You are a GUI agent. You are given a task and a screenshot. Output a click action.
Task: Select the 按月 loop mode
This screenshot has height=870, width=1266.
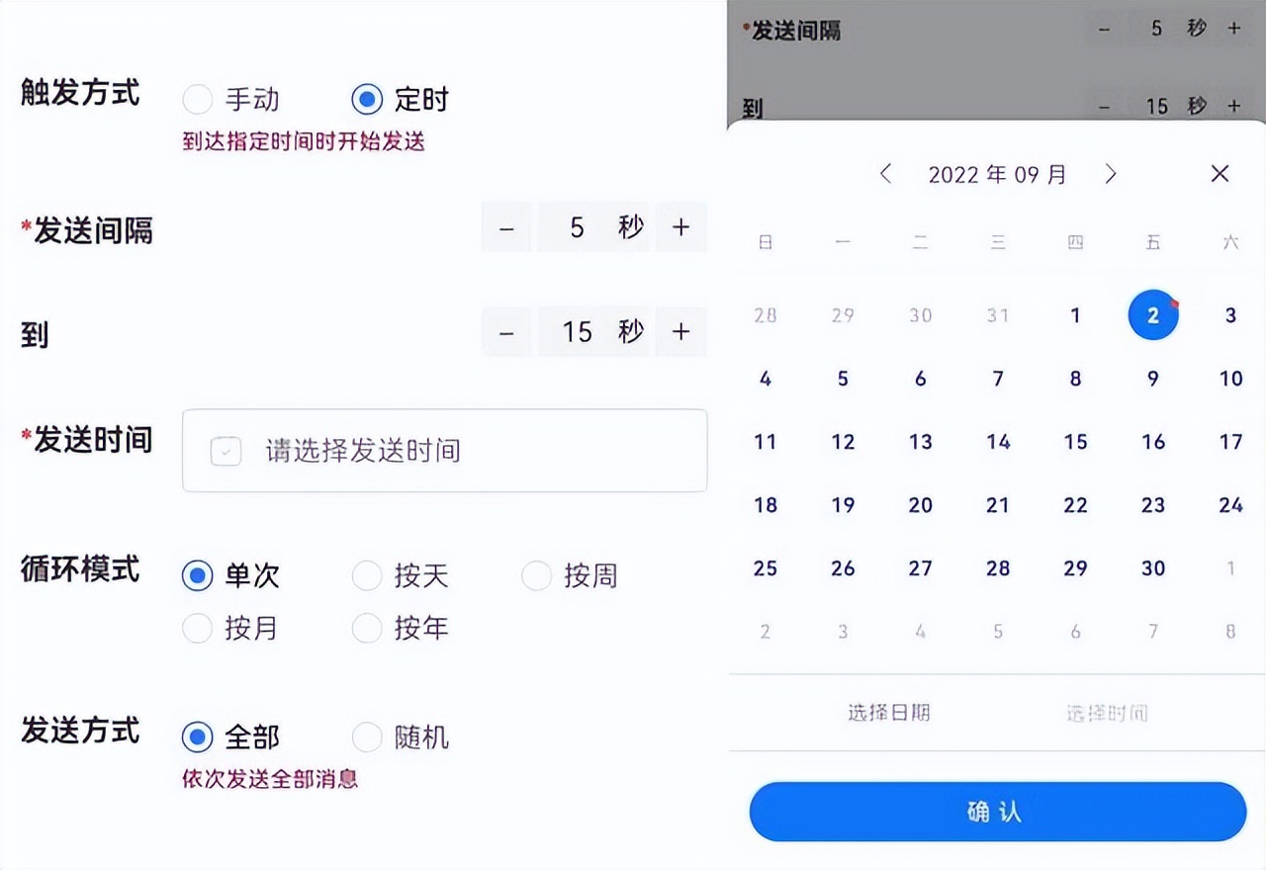pyautogui.click(x=197, y=628)
